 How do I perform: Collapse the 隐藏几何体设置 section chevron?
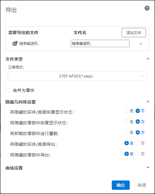click(x=148, y=102)
